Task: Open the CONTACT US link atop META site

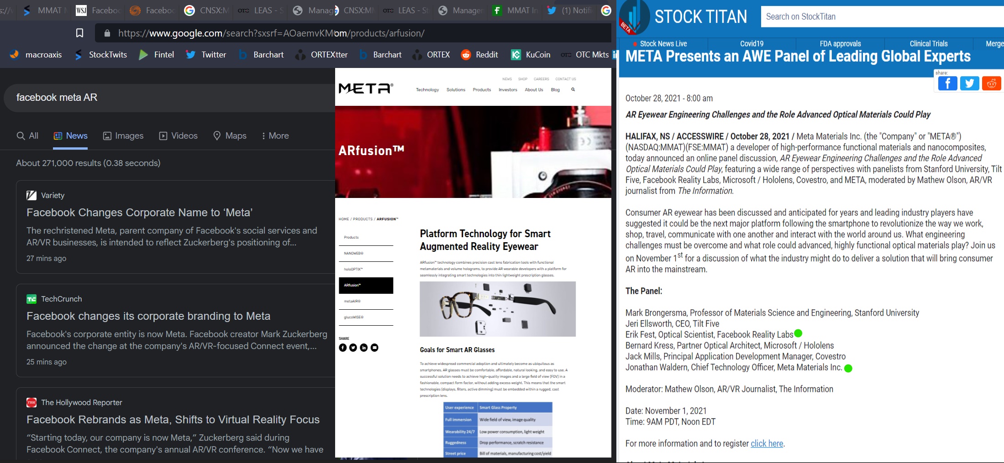Action: (566, 79)
